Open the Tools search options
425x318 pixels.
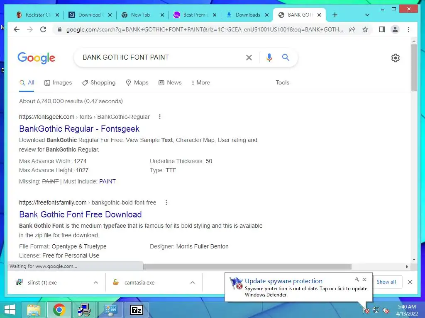(282, 82)
